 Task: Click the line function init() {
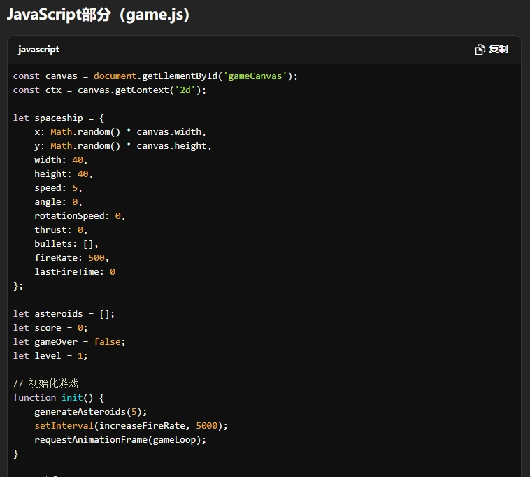[x=59, y=397]
